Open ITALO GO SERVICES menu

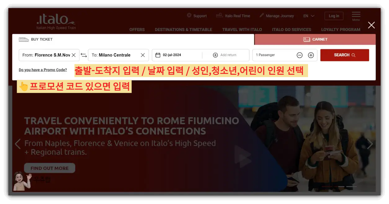click(x=291, y=29)
